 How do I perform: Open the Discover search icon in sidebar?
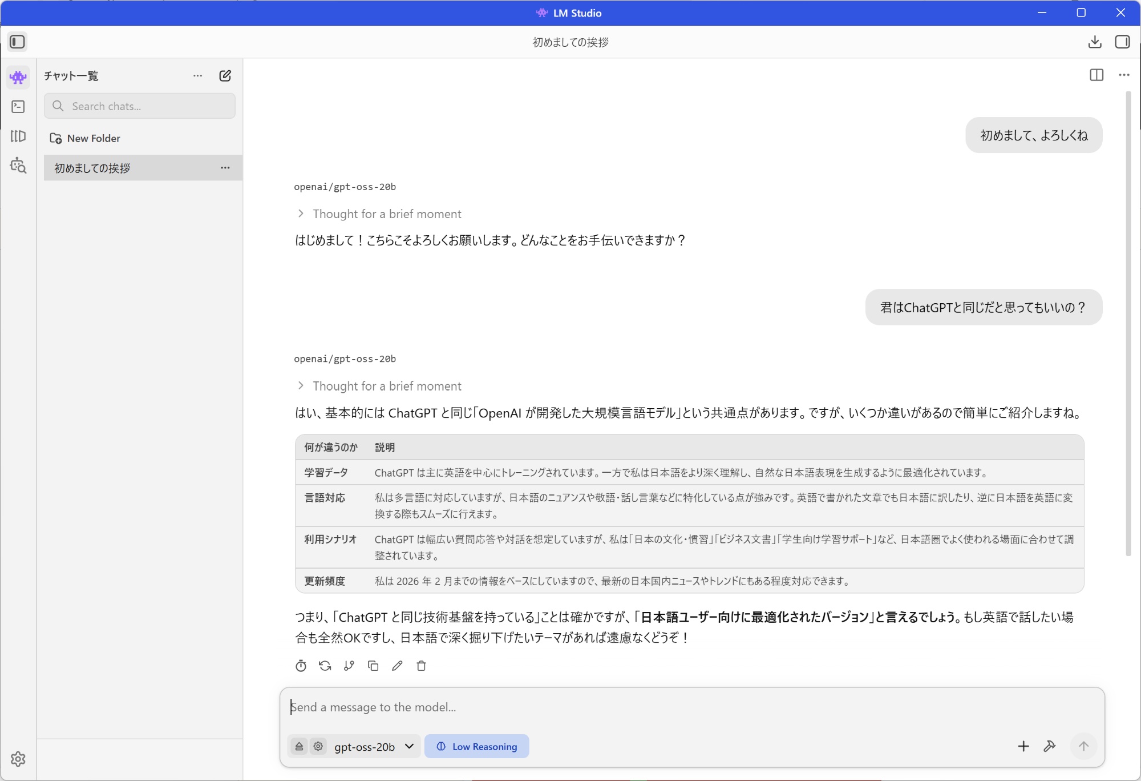coord(18,166)
